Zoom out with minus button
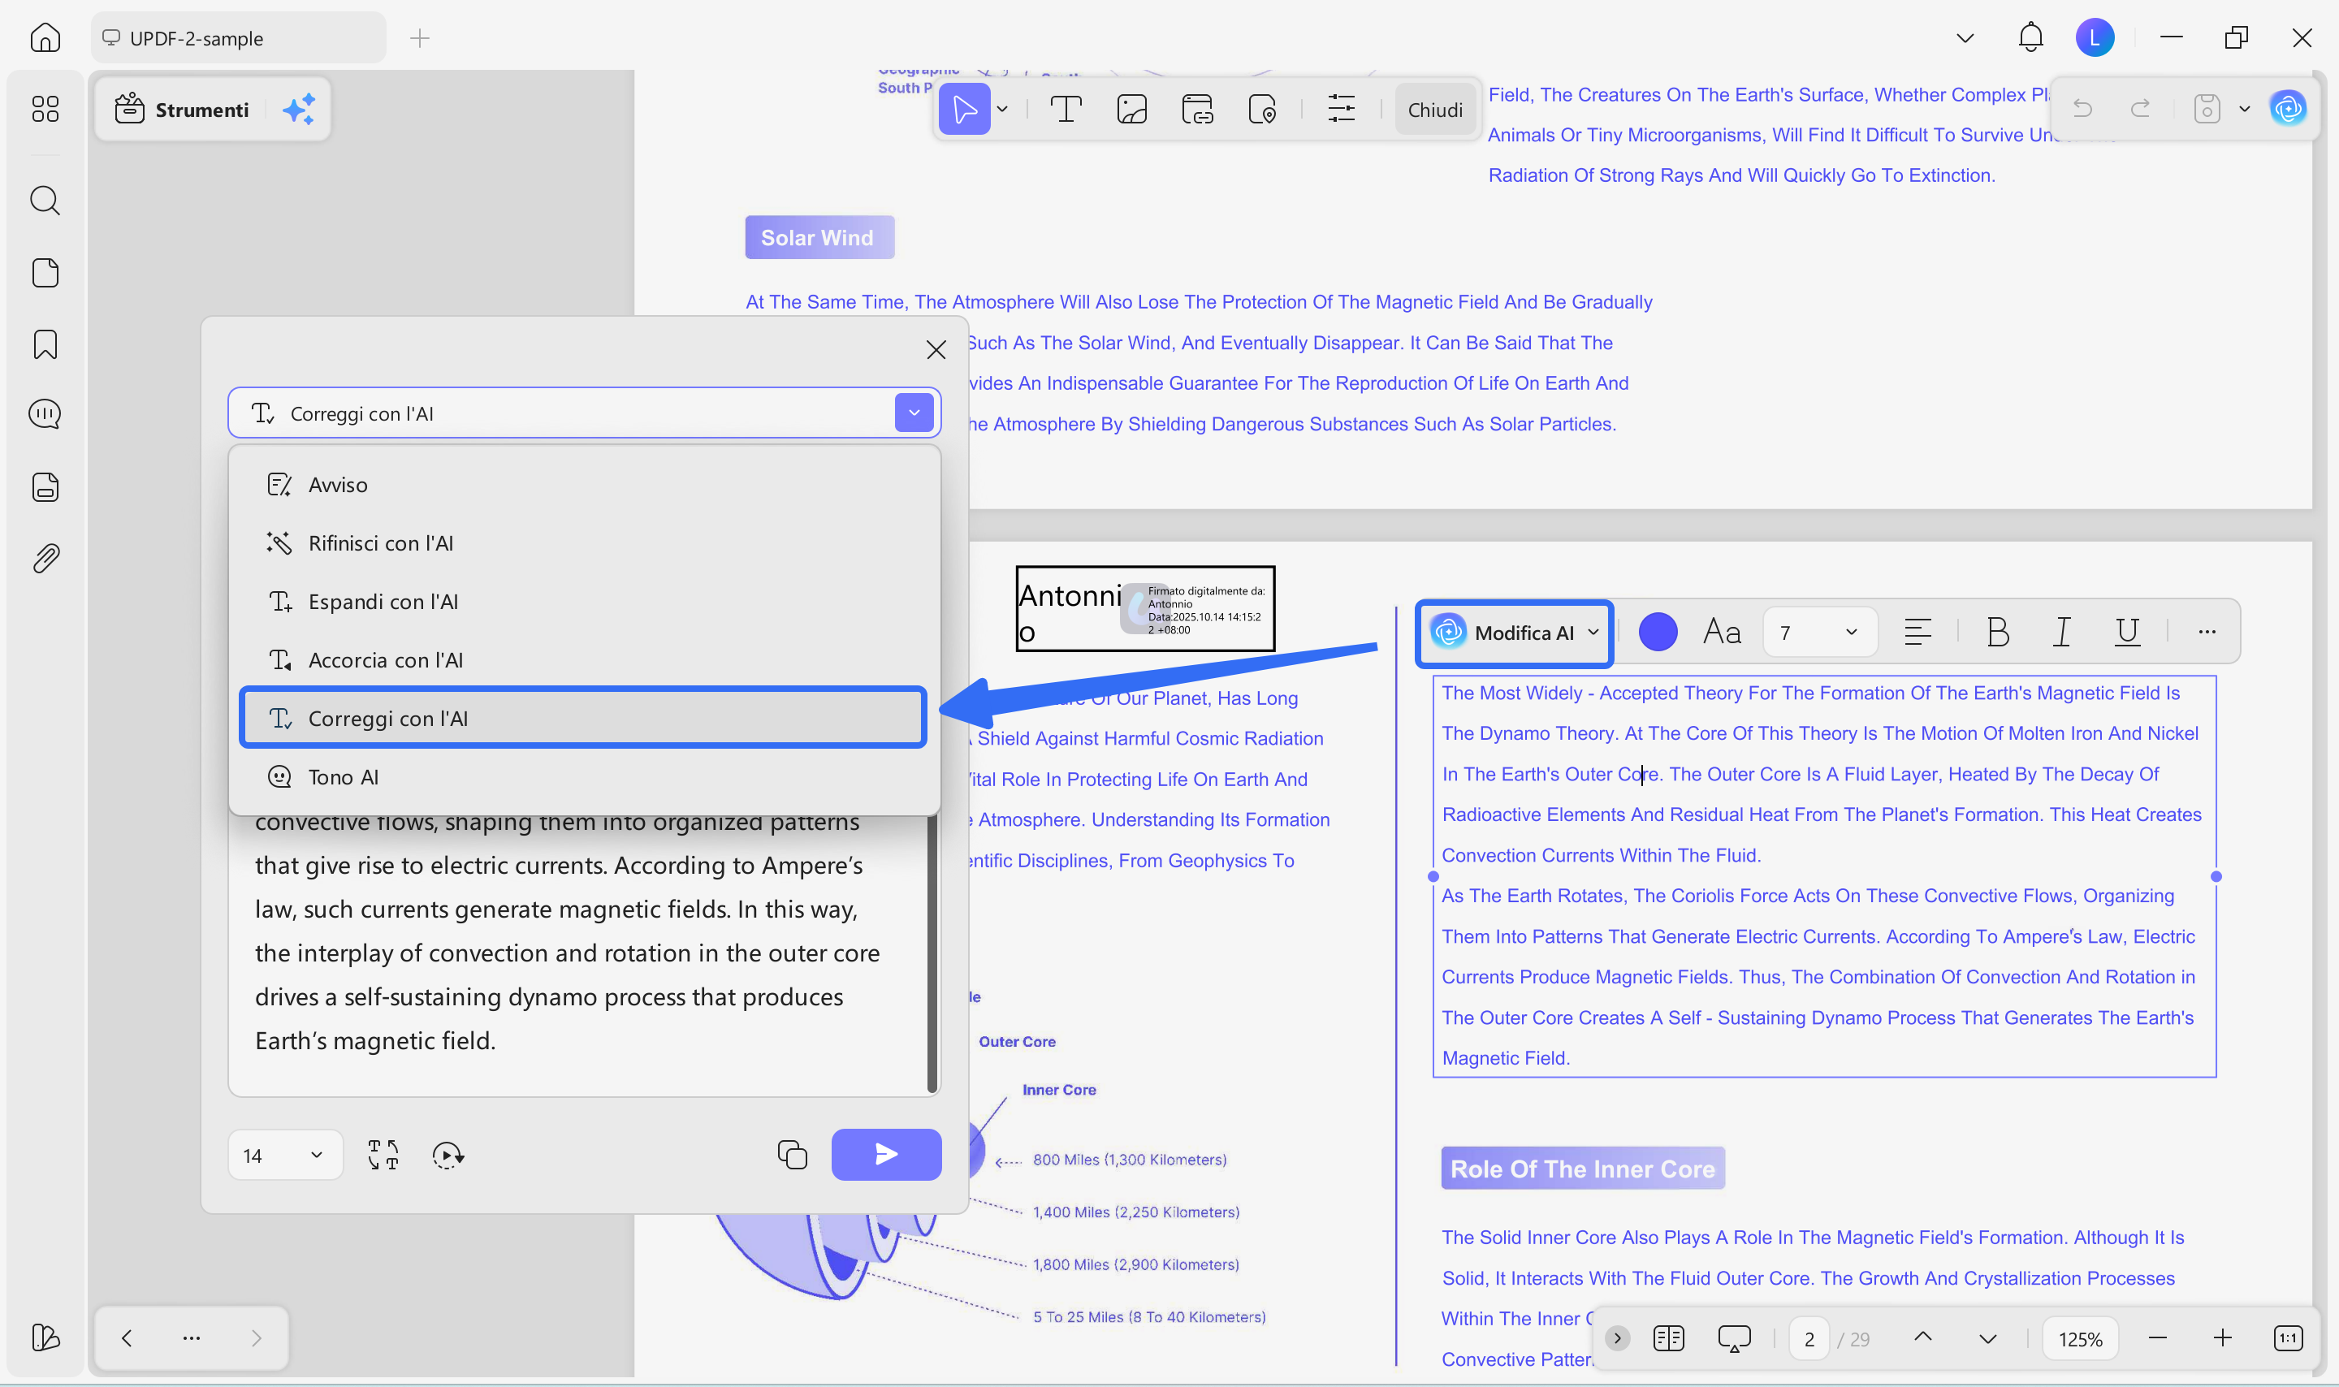Viewport: 2339px width, 1387px height. 2157,1337
